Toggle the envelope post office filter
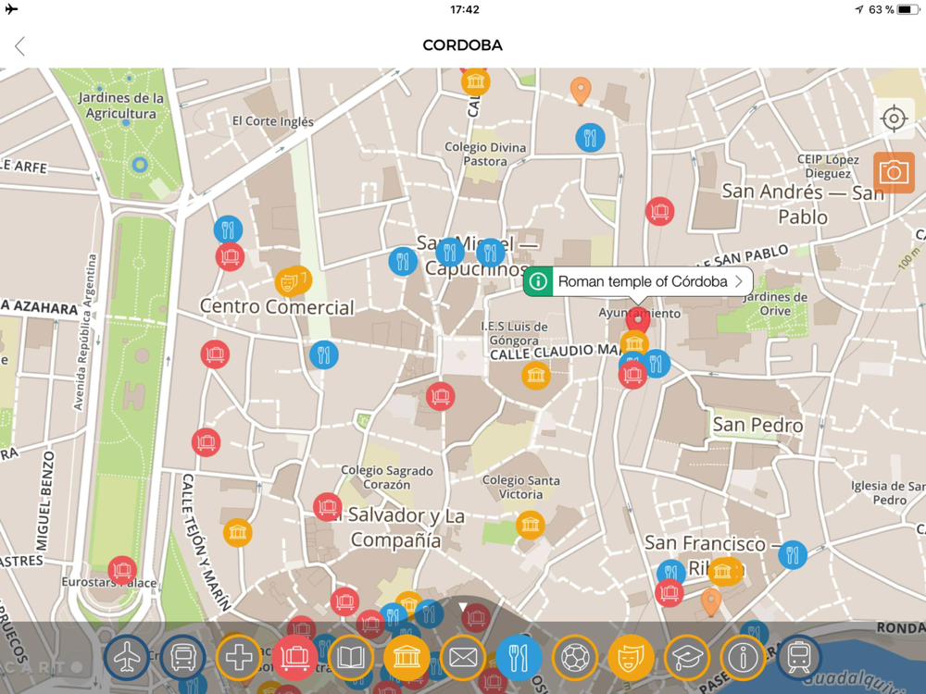Viewport: 926px width, 694px height. point(463,657)
